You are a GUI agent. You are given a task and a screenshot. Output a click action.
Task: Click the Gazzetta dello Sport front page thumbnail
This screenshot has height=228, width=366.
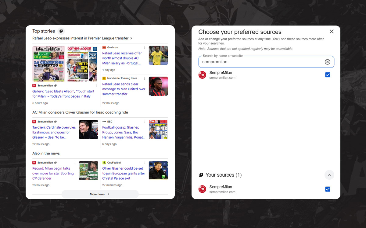click(x=49, y=64)
